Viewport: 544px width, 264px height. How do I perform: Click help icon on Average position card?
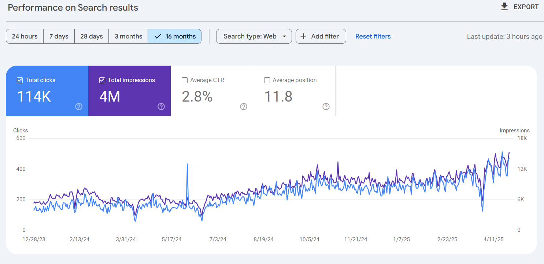point(326,107)
